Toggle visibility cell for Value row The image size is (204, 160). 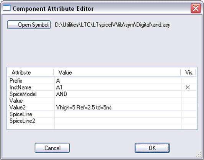[189, 101]
